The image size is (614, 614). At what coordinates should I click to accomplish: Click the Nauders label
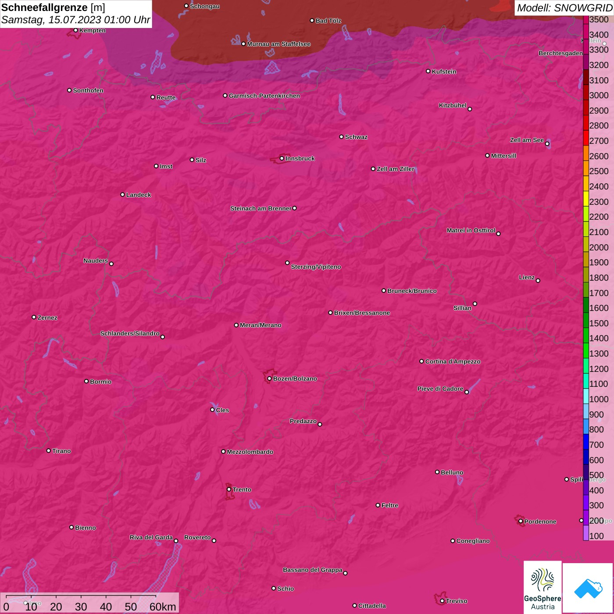coord(96,261)
